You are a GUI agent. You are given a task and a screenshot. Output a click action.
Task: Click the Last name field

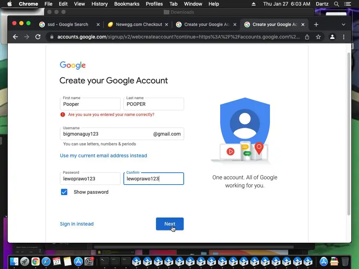pos(154,104)
